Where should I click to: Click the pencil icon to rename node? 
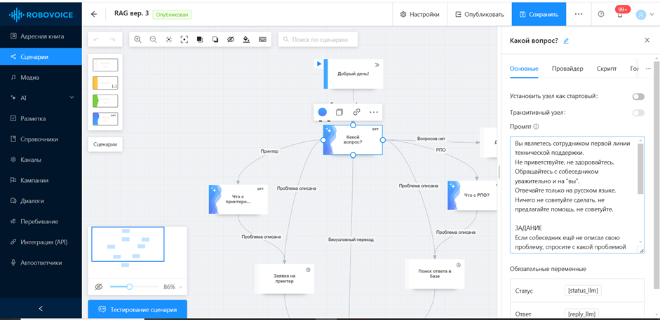(566, 41)
